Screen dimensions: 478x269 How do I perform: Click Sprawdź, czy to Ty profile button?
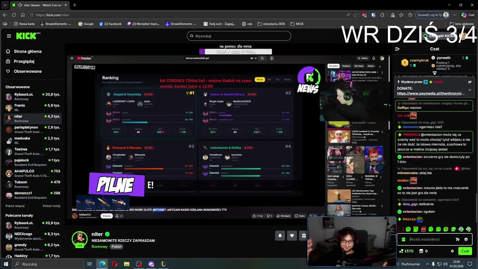(x=432, y=15)
